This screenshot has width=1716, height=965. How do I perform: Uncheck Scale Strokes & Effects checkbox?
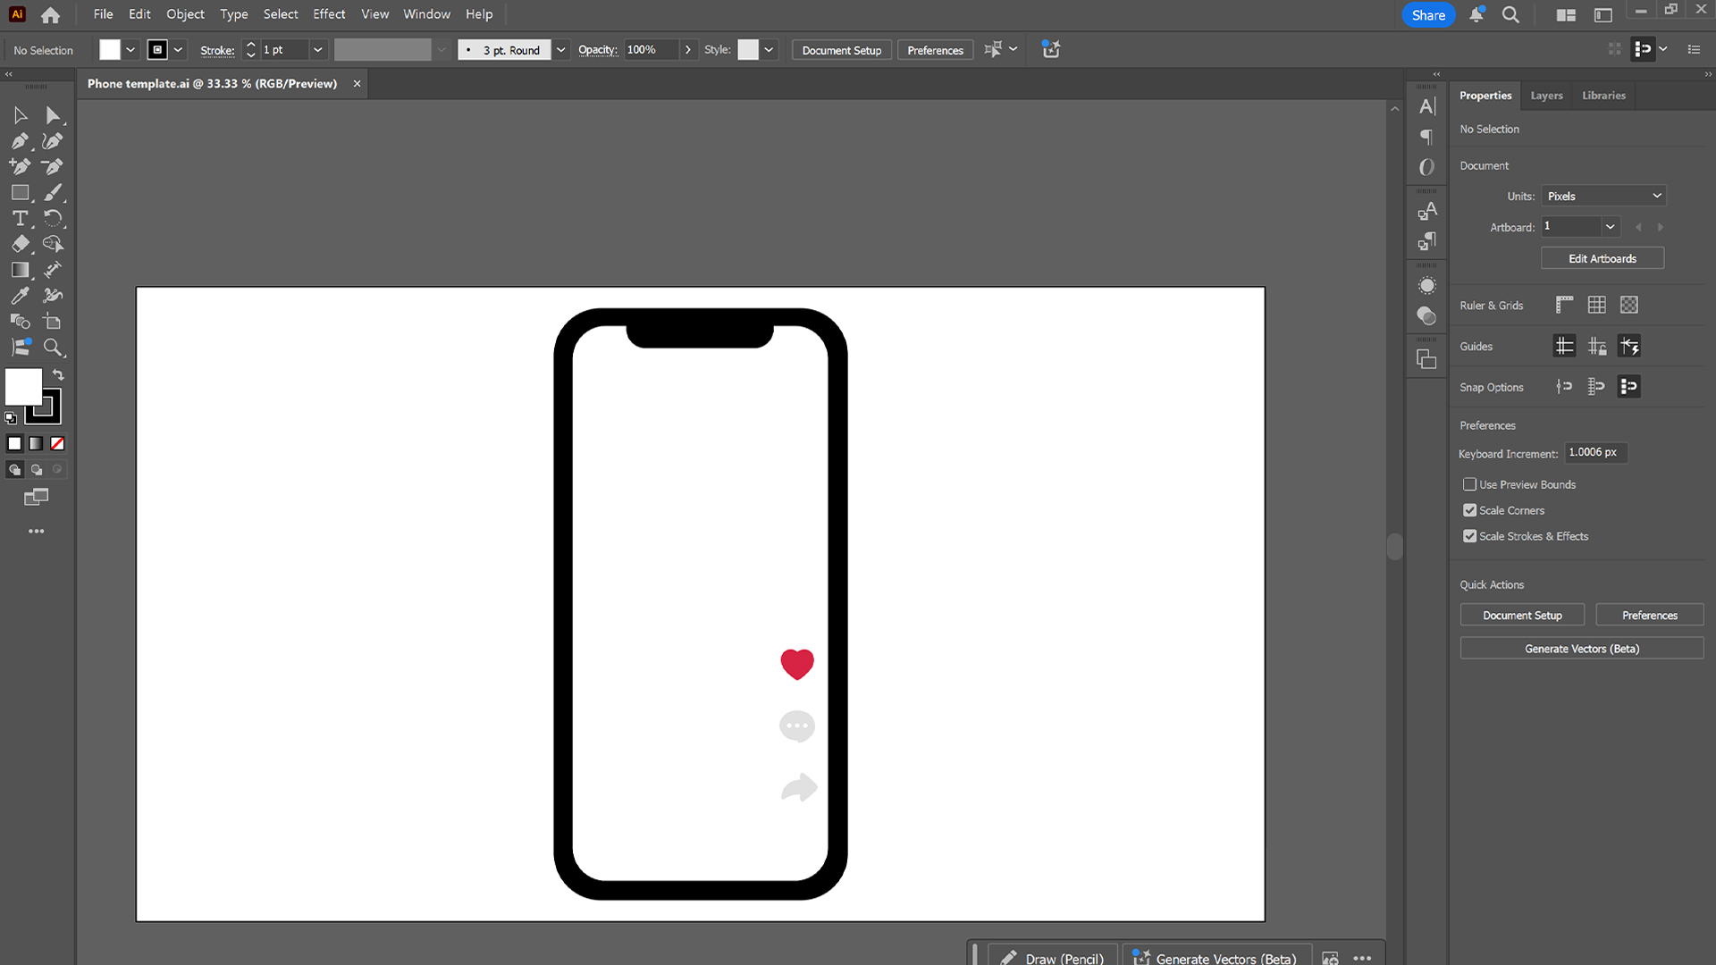point(1469,536)
